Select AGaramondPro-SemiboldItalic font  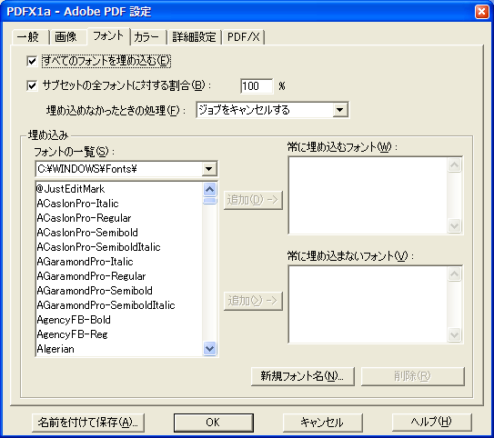(x=119, y=305)
